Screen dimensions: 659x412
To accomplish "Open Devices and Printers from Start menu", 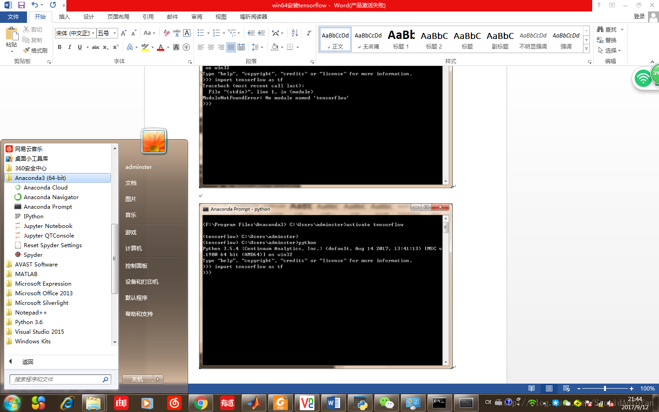I will coord(142,282).
